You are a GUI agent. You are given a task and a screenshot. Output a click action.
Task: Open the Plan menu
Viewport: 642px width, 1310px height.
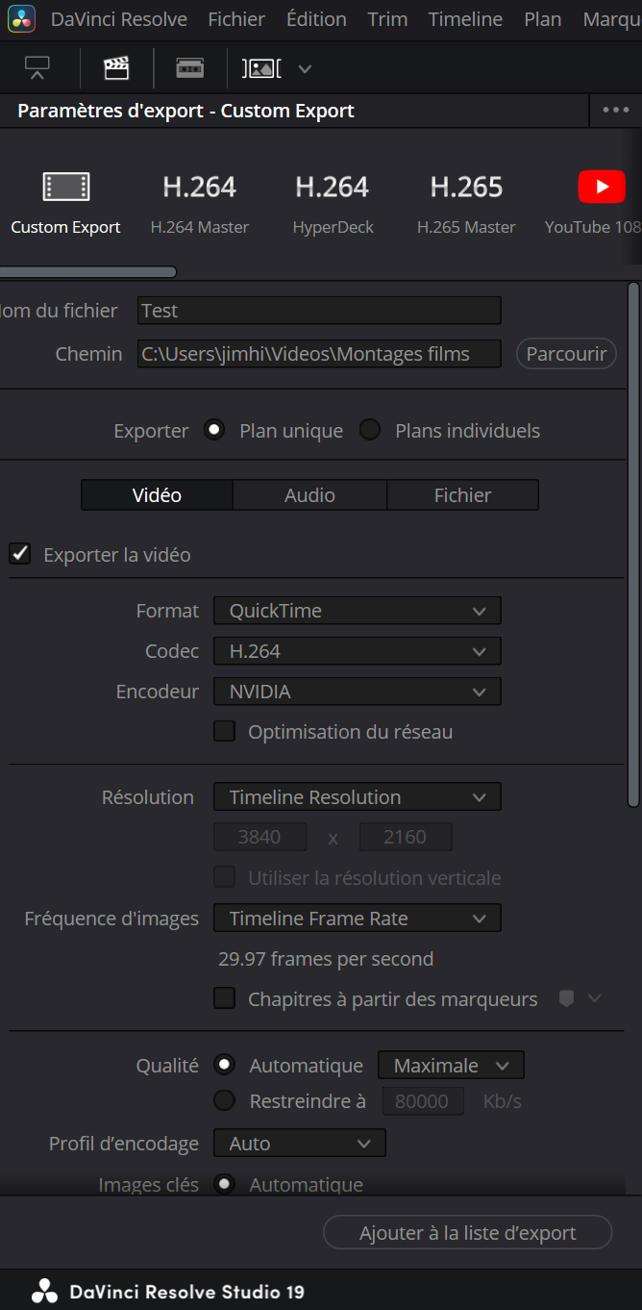tap(543, 19)
